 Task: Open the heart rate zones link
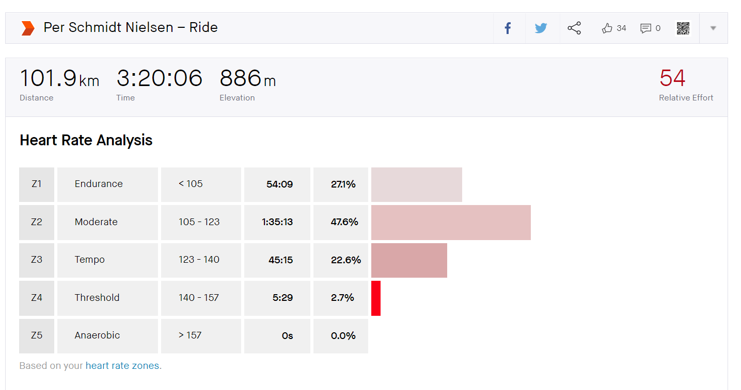coord(123,366)
